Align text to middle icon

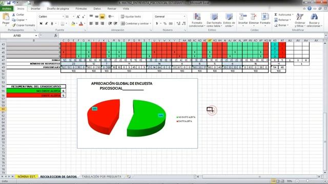coord(97,16)
